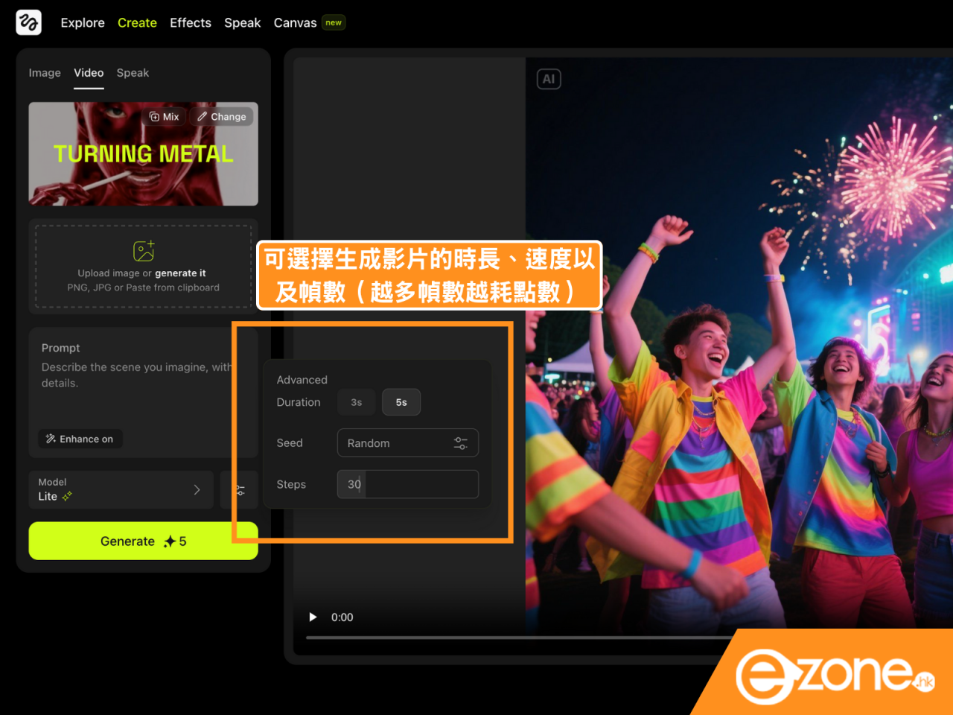This screenshot has height=715, width=953.
Task: Click the upload image icon
Action: (x=144, y=250)
